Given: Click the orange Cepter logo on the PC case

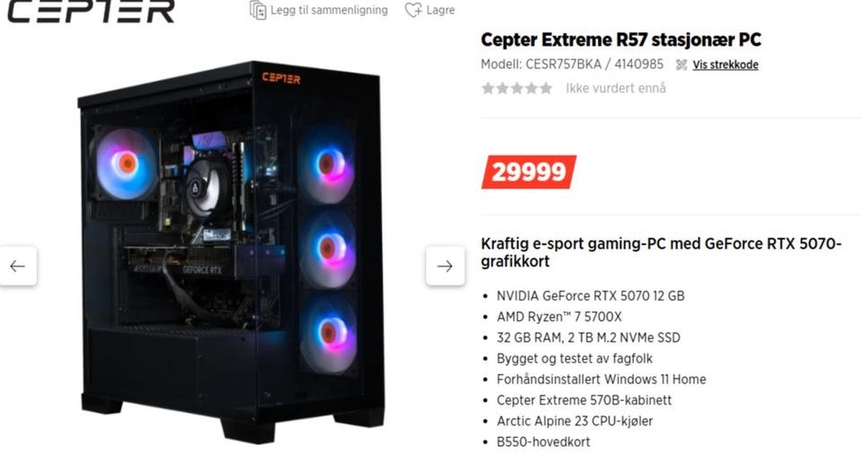Looking at the screenshot, I should pyautogui.click(x=281, y=78).
